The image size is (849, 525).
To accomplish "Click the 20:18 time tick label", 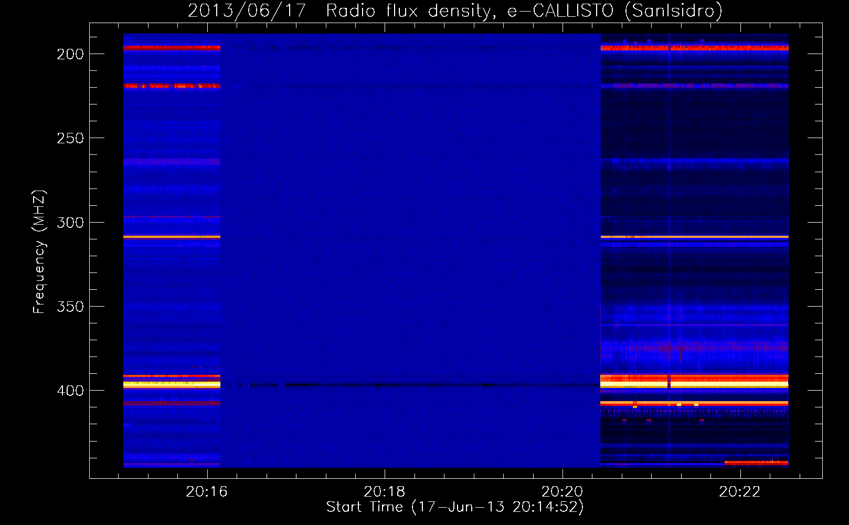I will (x=385, y=491).
